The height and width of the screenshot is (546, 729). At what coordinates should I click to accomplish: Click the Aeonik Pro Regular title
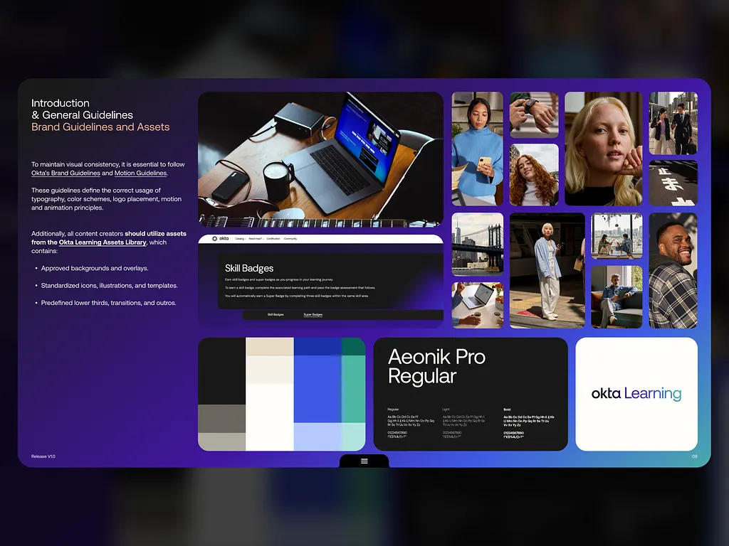(436, 366)
